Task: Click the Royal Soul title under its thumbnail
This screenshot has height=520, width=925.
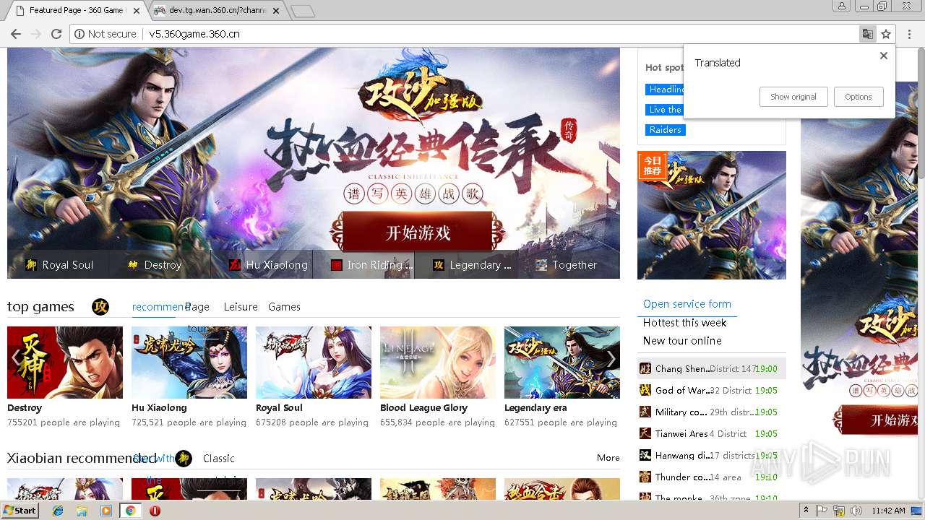Action: pos(279,408)
